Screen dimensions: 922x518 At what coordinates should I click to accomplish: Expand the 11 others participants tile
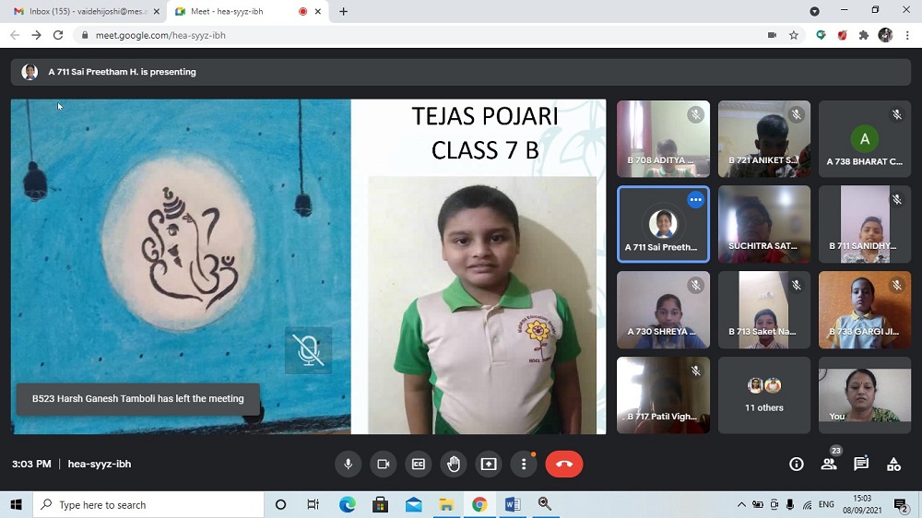coord(763,394)
